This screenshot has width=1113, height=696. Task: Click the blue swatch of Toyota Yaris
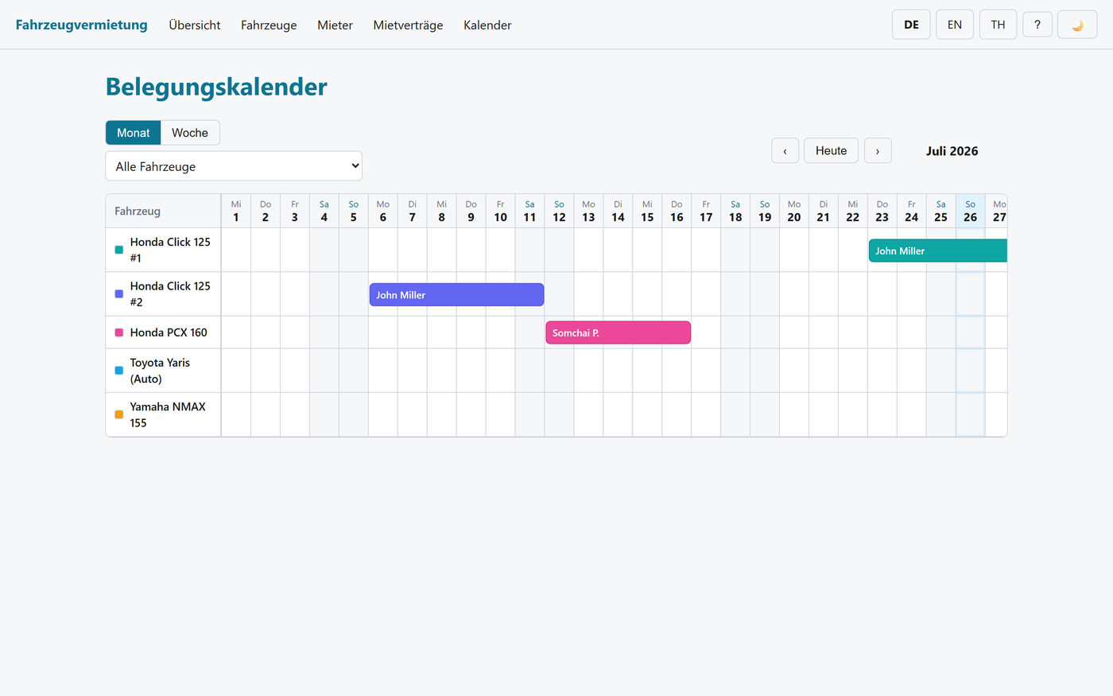pos(119,371)
